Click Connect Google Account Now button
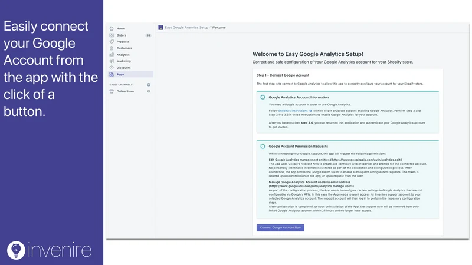472x265 pixels. click(x=280, y=228)
